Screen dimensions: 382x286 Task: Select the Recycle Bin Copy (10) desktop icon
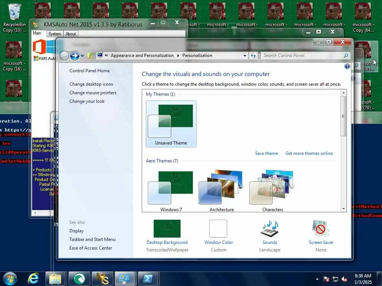tap(15, 18)
